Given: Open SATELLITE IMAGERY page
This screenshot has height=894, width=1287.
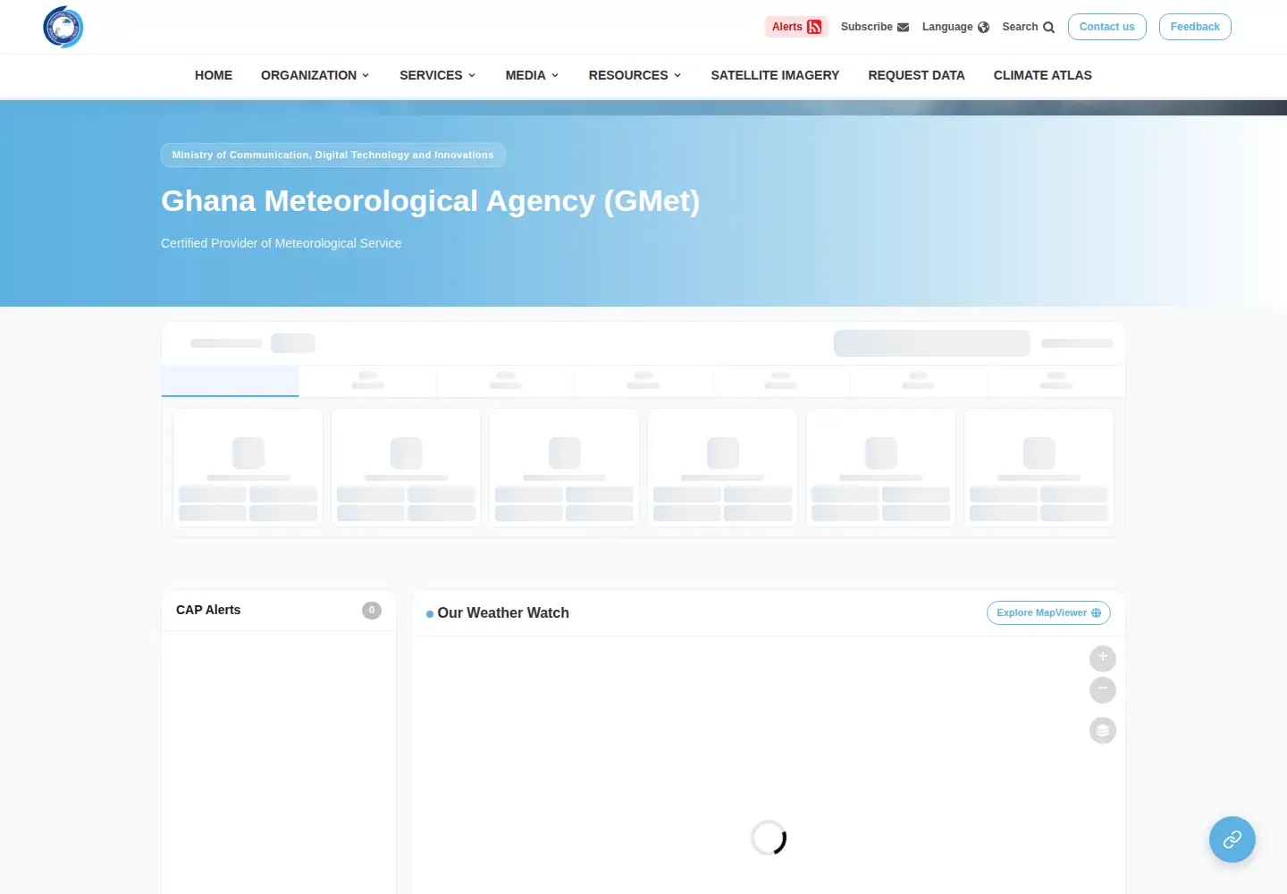Looking at the screenshot, I should (x=775, y=75).
